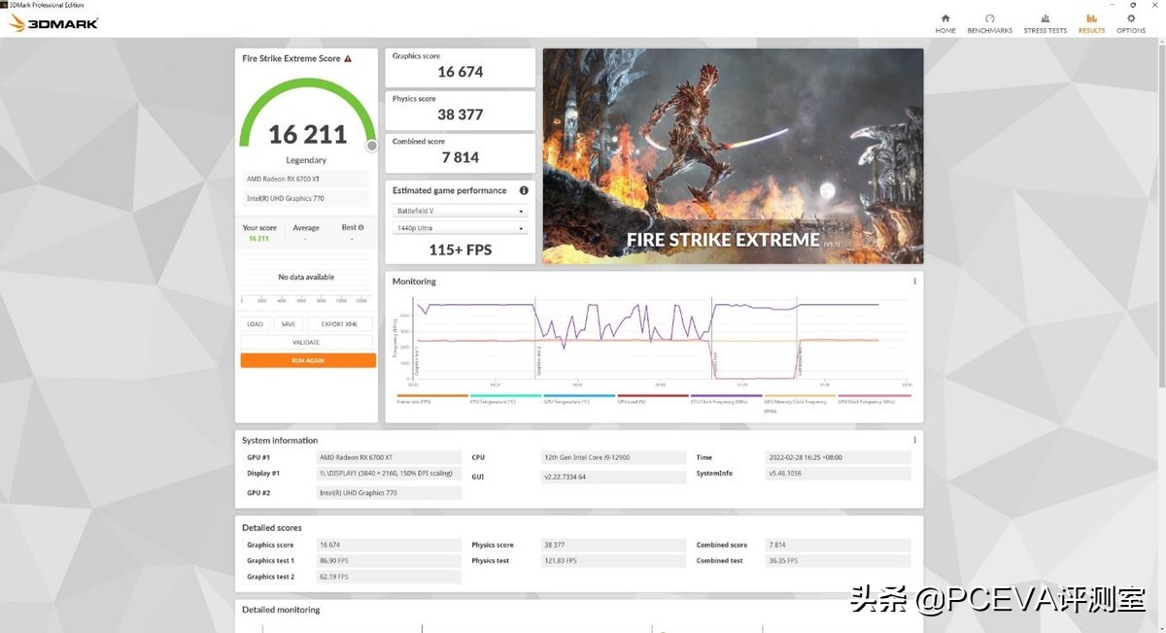Click the Validate button
This screenshot has height=633, width=1166.
[306, 343]
